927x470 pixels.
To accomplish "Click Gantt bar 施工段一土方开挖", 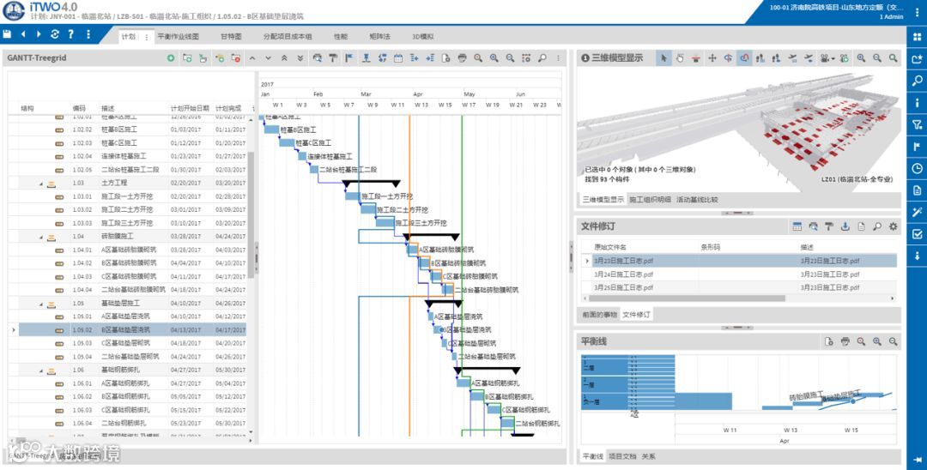I will click(x=353, y=196).
